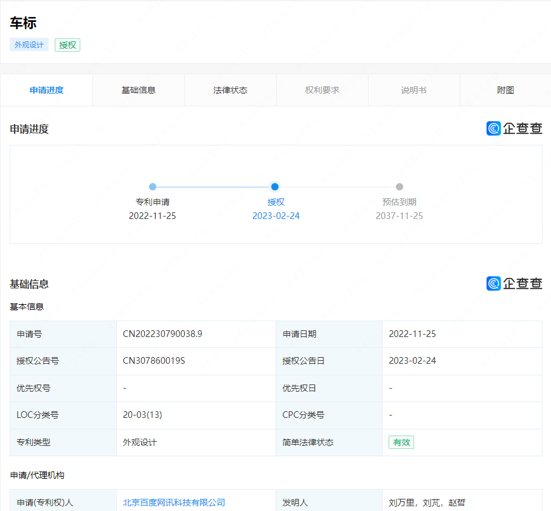Click publication number CN307860019S
551x511 pixels.
click(x=154, y=361)
